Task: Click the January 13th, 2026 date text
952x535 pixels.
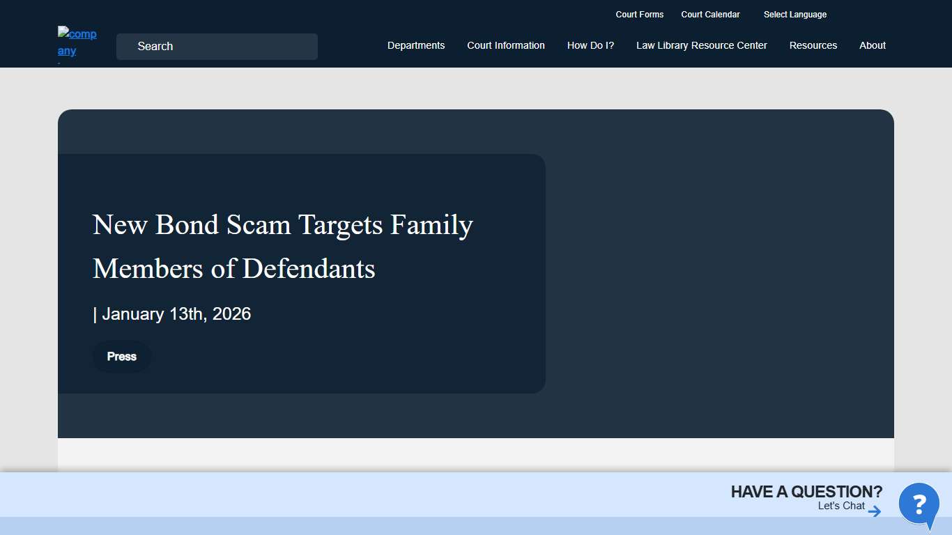Action: pyautogui.click(x=172, y=313)
